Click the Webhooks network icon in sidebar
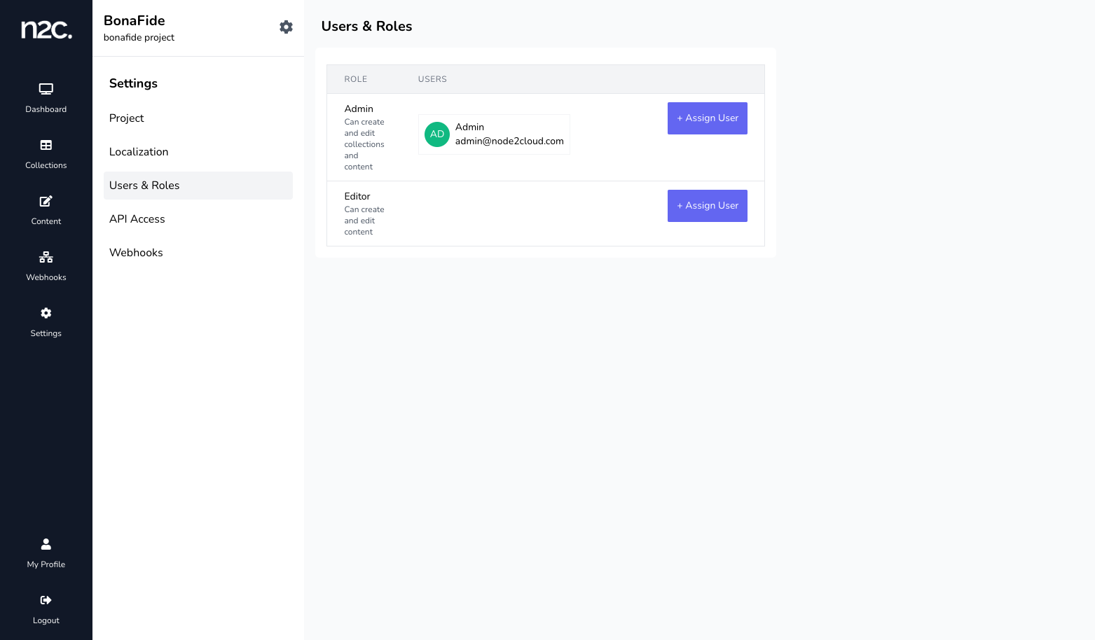Screen dimensions: 1095x640 click(46, 258)
